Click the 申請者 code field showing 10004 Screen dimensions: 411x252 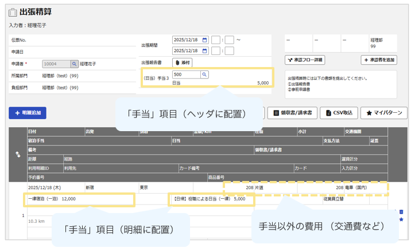tap(56, 64)
